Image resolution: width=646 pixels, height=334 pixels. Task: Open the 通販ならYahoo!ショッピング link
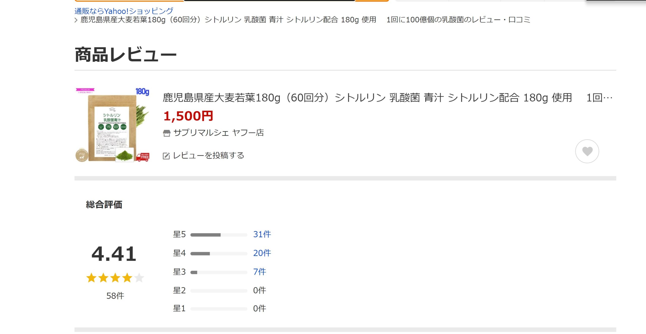coord(124,11)
